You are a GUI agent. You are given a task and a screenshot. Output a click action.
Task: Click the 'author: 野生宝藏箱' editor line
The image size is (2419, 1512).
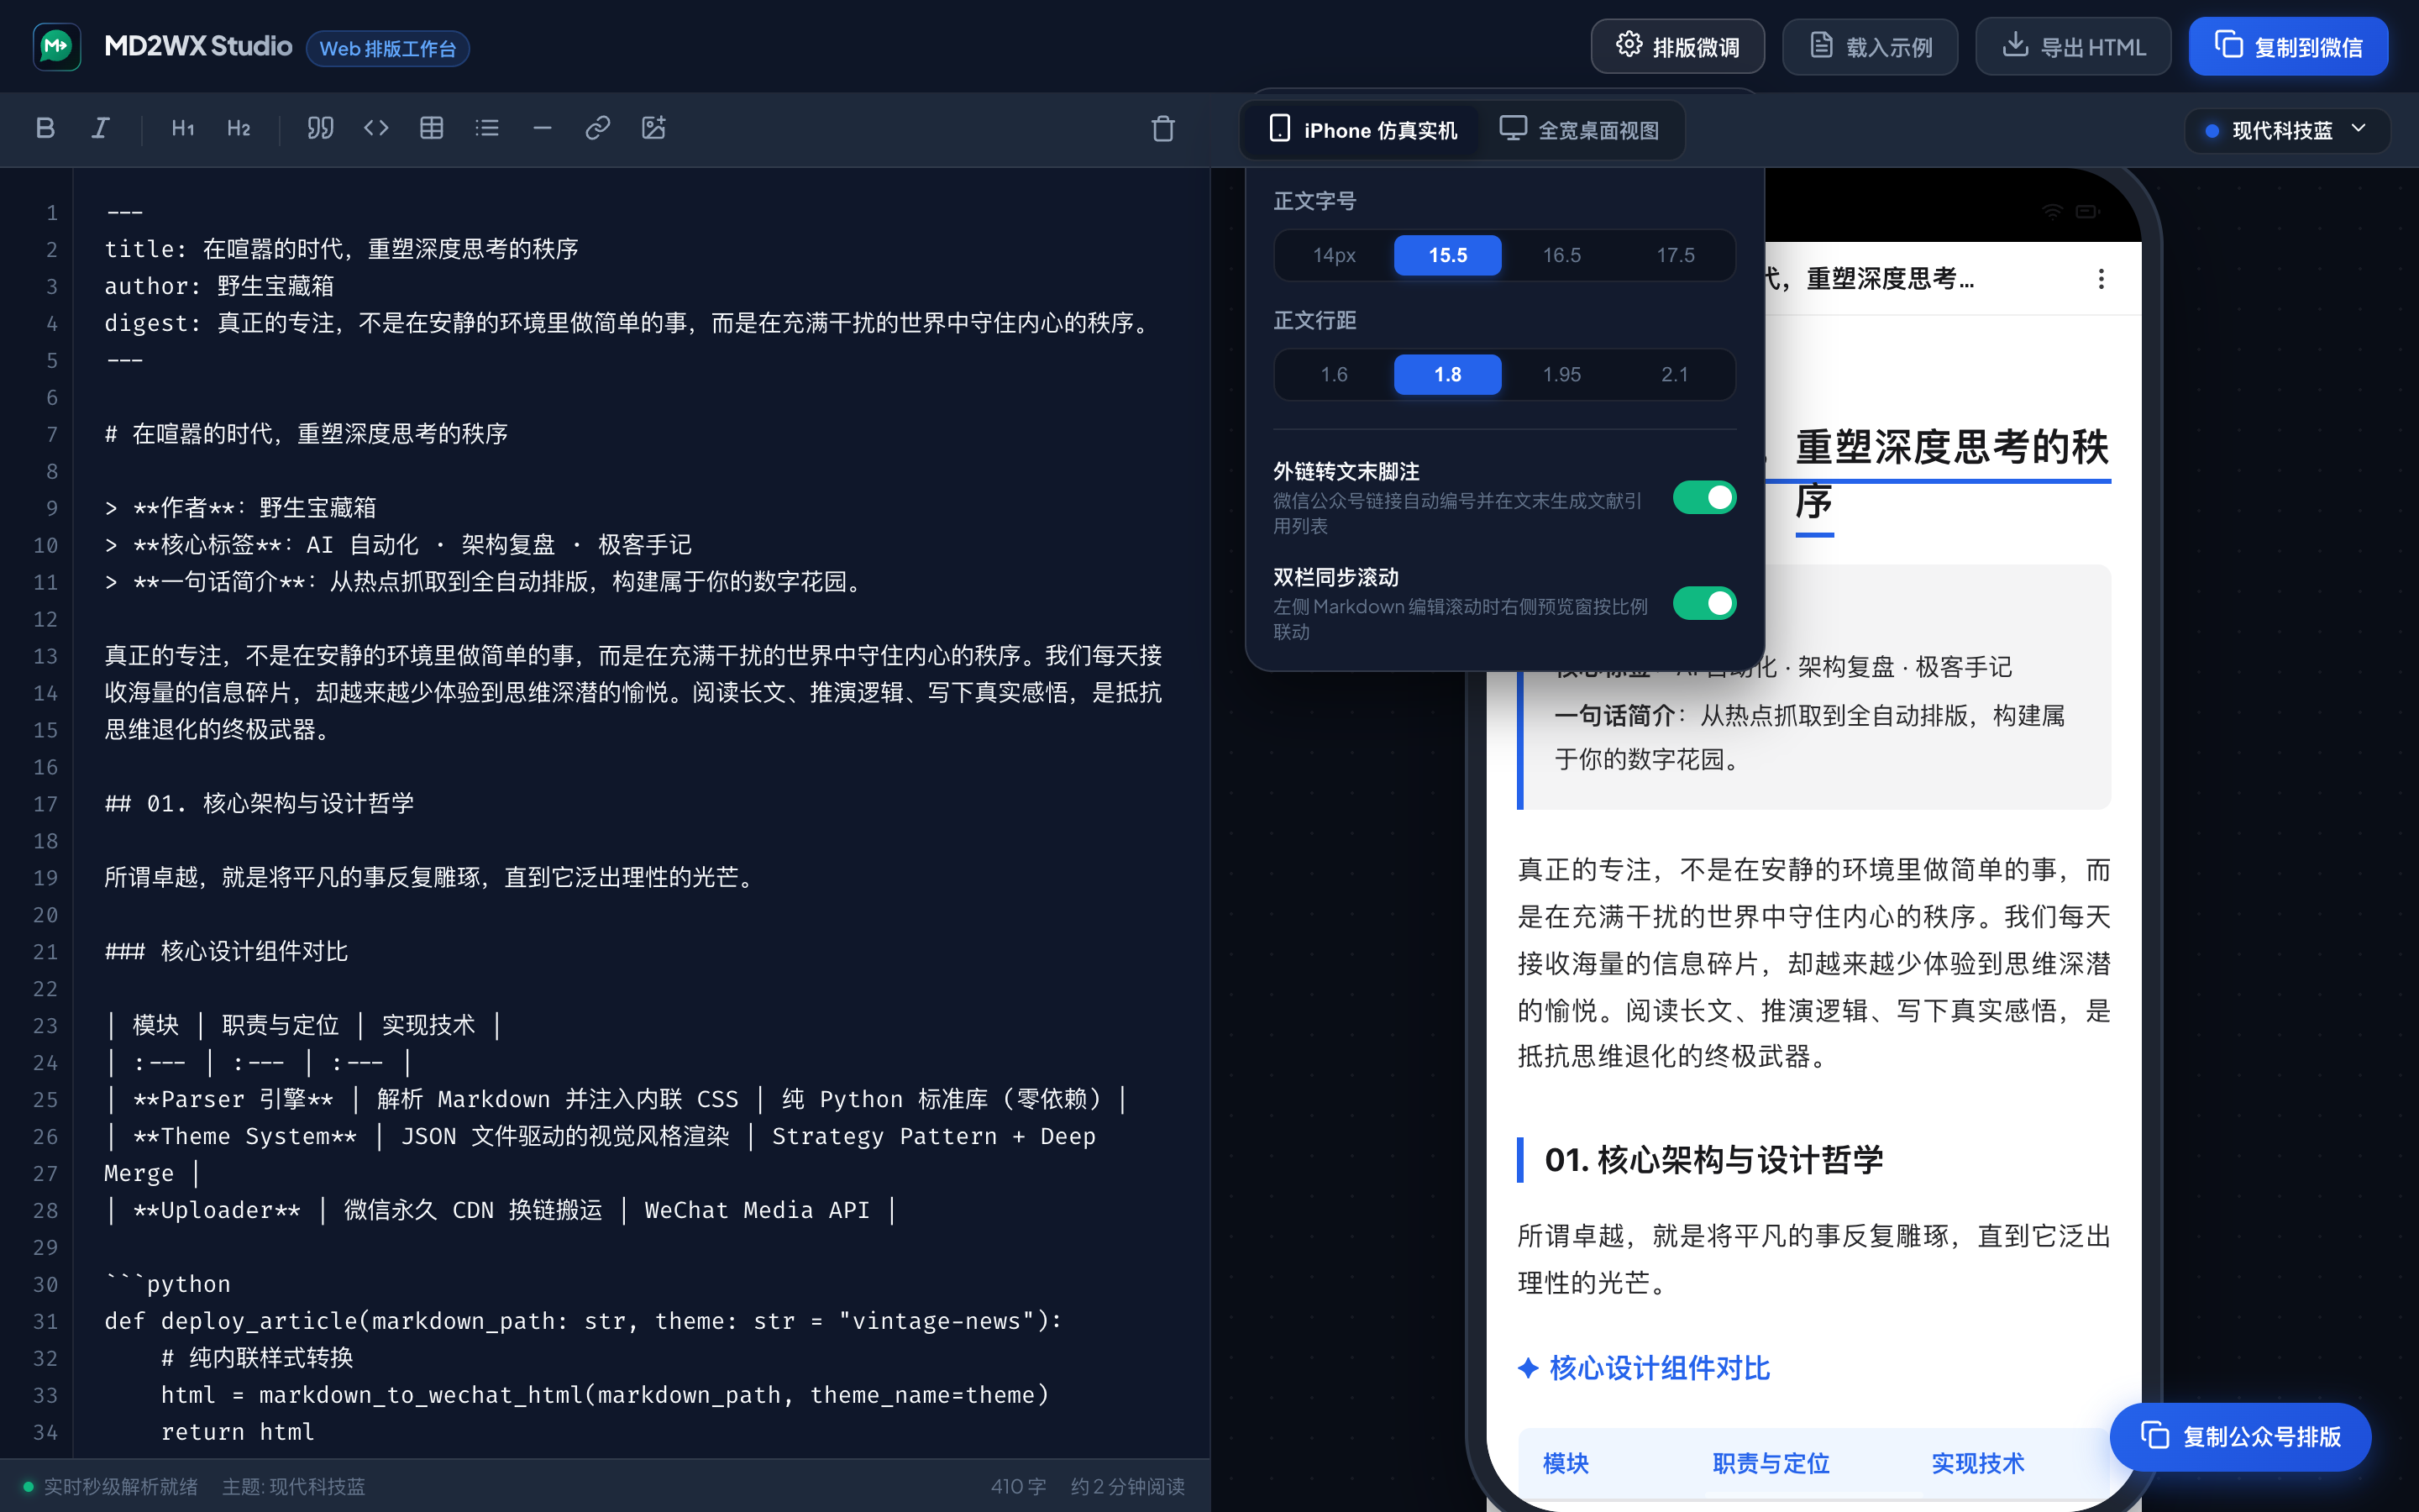click(x=219, y=286)
